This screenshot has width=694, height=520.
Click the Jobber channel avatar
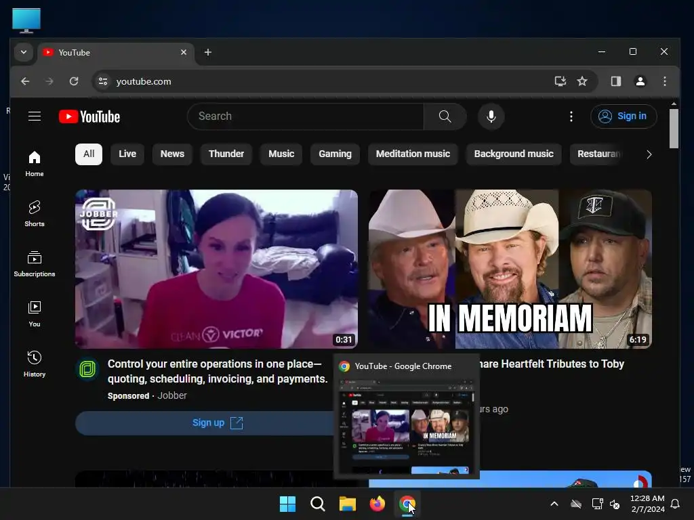click(x=87, y=369)
